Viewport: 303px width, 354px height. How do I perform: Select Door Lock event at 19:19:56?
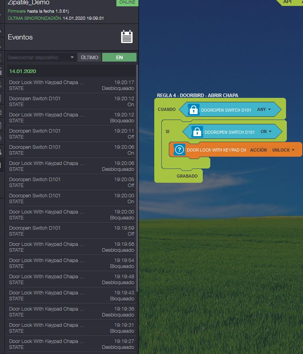71,247
